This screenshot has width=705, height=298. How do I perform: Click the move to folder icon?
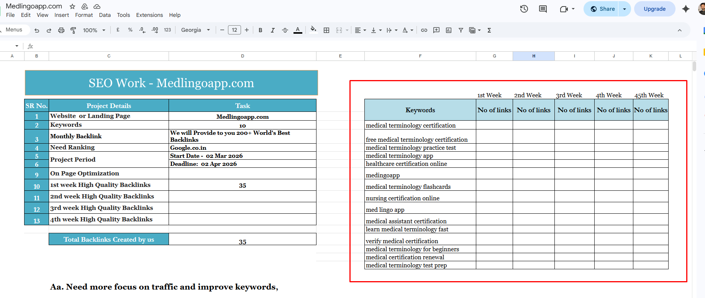pyautogui.click(x=85, y=7)
